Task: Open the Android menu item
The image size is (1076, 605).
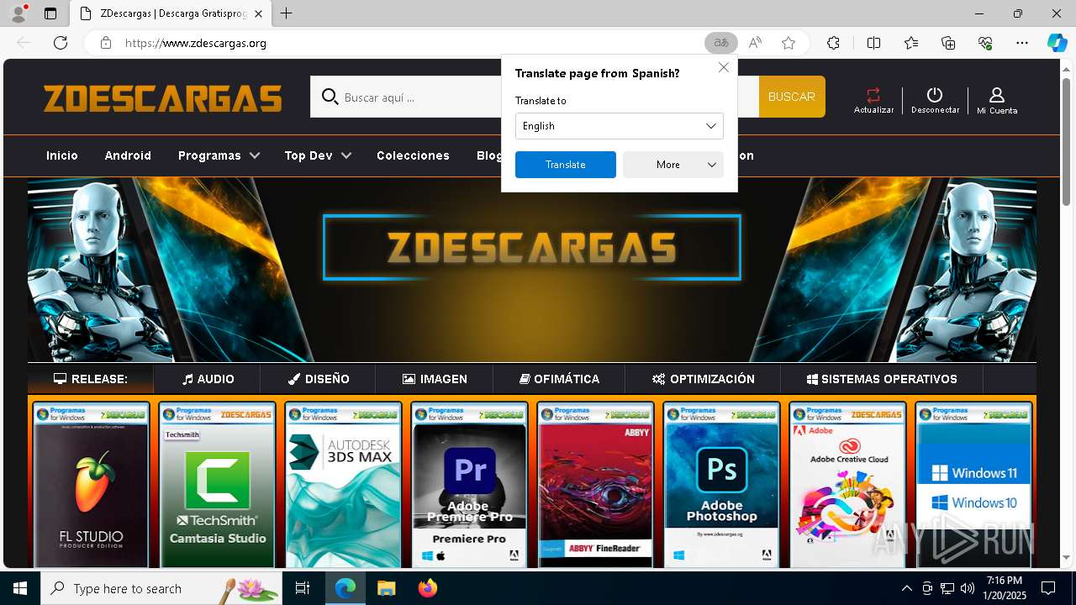Action: tap(128, 155)
